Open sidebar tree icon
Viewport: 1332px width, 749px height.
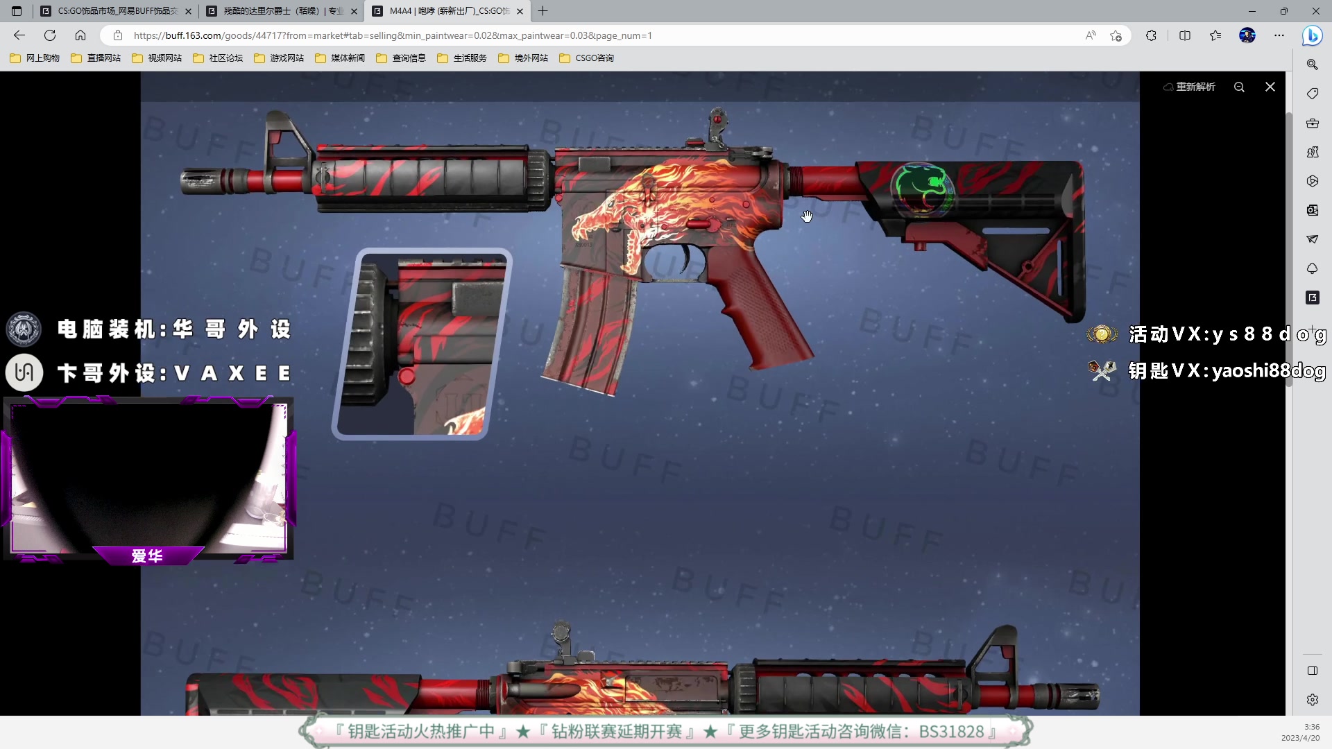pos(1313,268)
